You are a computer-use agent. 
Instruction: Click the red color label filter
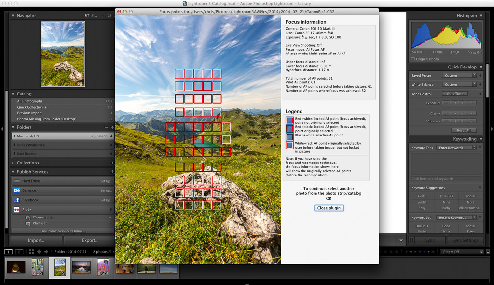(406, 252)
